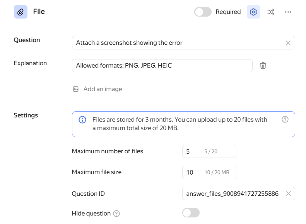Viewport: 306px width, 224px height.
Task: Clear the Question text field
Action: [288, 43]
